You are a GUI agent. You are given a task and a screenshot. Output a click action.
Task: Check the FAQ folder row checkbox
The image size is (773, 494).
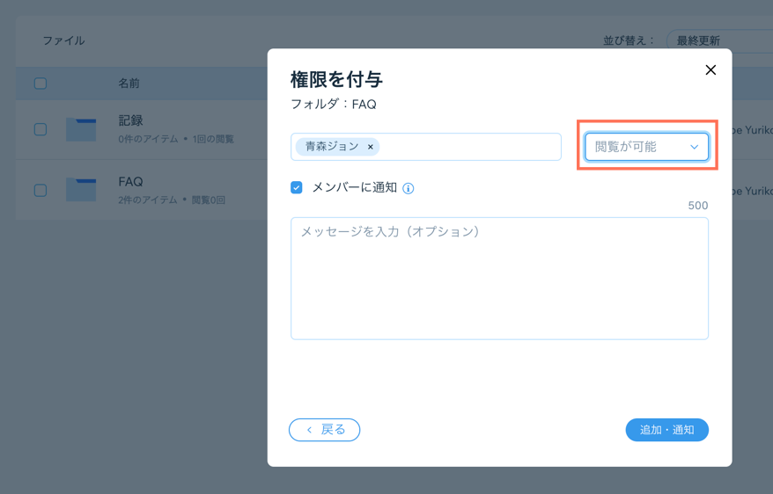click(40, 191)
